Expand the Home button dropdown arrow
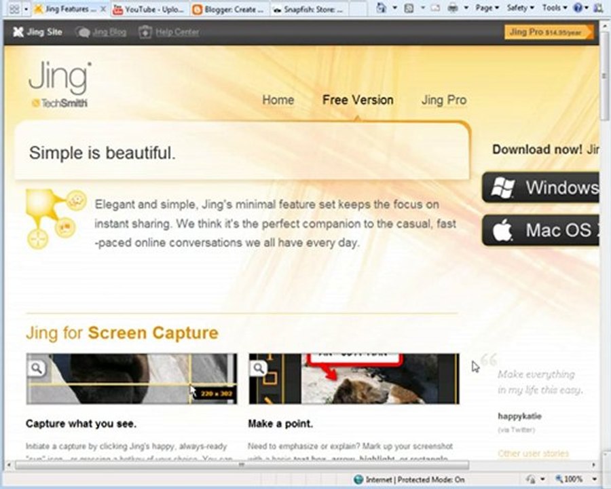 tap(394, 7)
